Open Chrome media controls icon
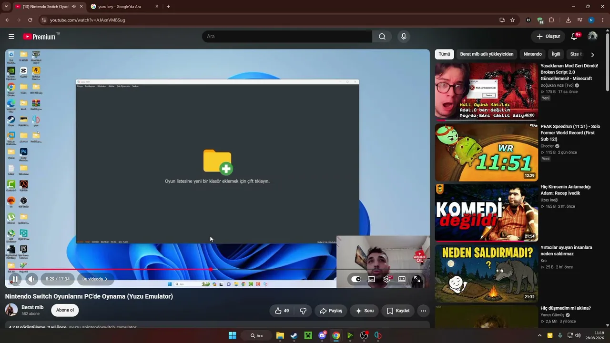Screen dimensions: 610x343 pos(580,20)
